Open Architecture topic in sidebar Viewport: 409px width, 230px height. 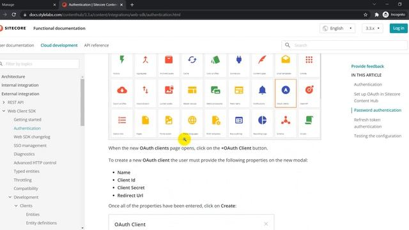click(x=13, y=77)
